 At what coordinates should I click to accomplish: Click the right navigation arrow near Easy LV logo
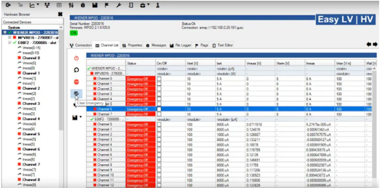[375, 44]
